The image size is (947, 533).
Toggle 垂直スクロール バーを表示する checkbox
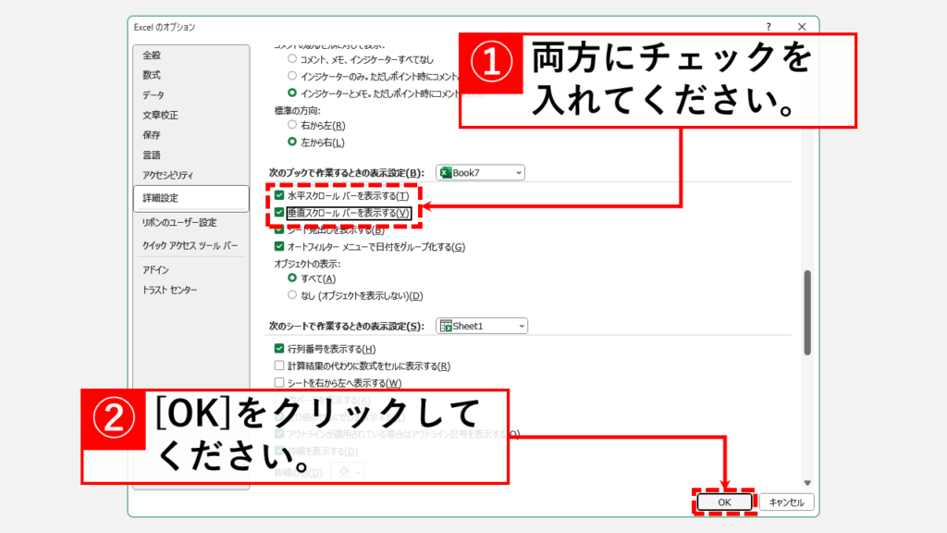click(x=279, y=212)
